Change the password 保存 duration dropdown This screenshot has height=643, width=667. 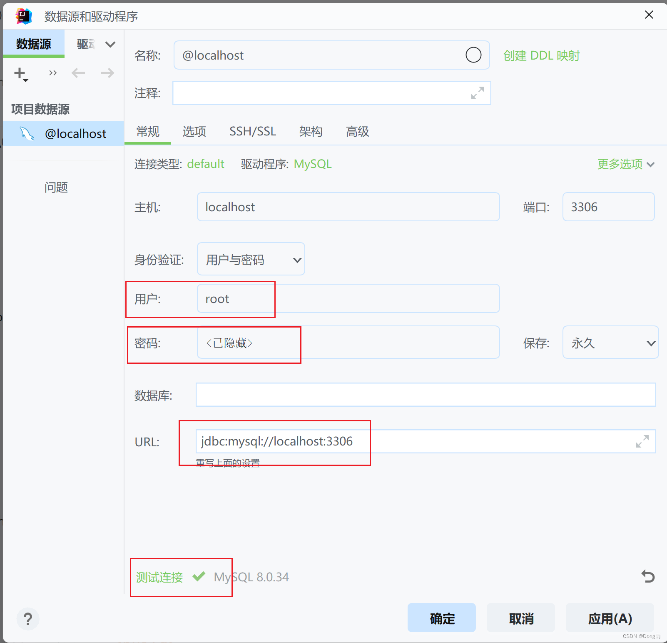click(610, 343)
